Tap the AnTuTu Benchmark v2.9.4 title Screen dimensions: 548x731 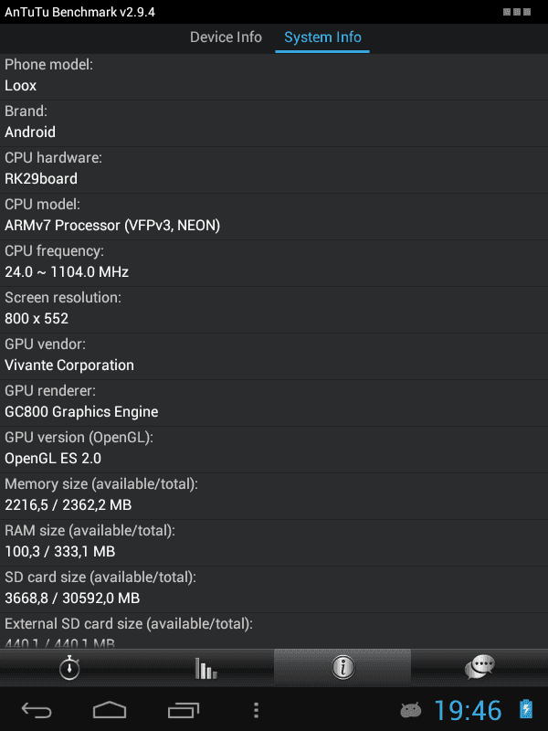79,12
